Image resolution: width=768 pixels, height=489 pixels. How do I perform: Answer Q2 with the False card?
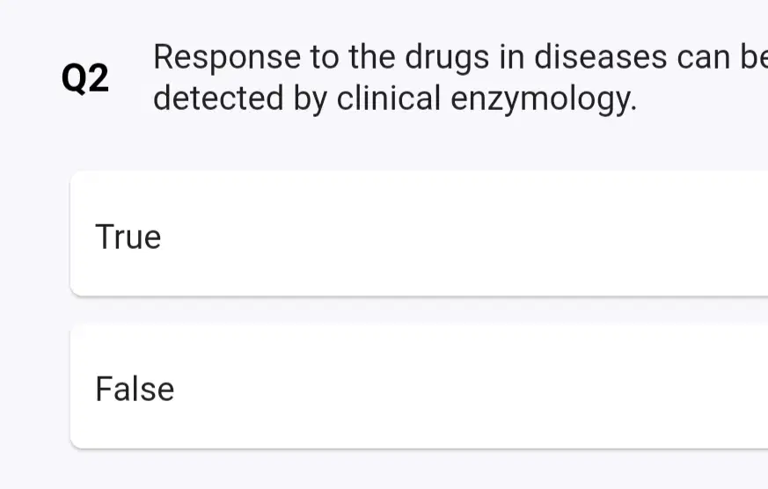tap(419, 386)
